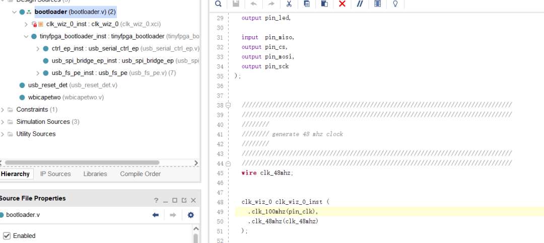Click the forward arrow in properties
Viewport: 544px width, 243px height.
pyautogui.click(x=173, y=215)
